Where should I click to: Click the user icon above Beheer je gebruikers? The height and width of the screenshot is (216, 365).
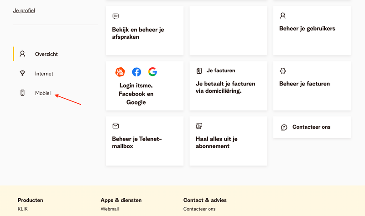(283, 16)
